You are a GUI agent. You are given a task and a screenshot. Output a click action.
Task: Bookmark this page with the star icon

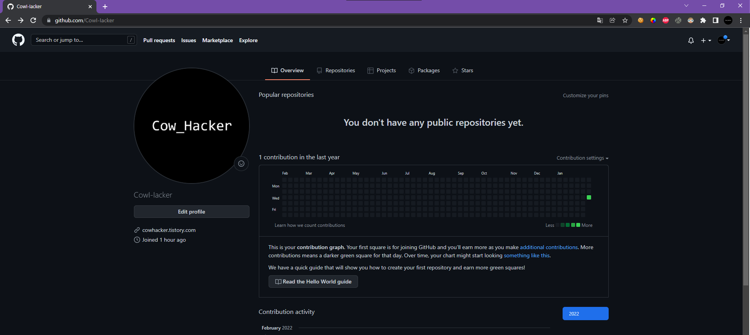tap(625, 20)
